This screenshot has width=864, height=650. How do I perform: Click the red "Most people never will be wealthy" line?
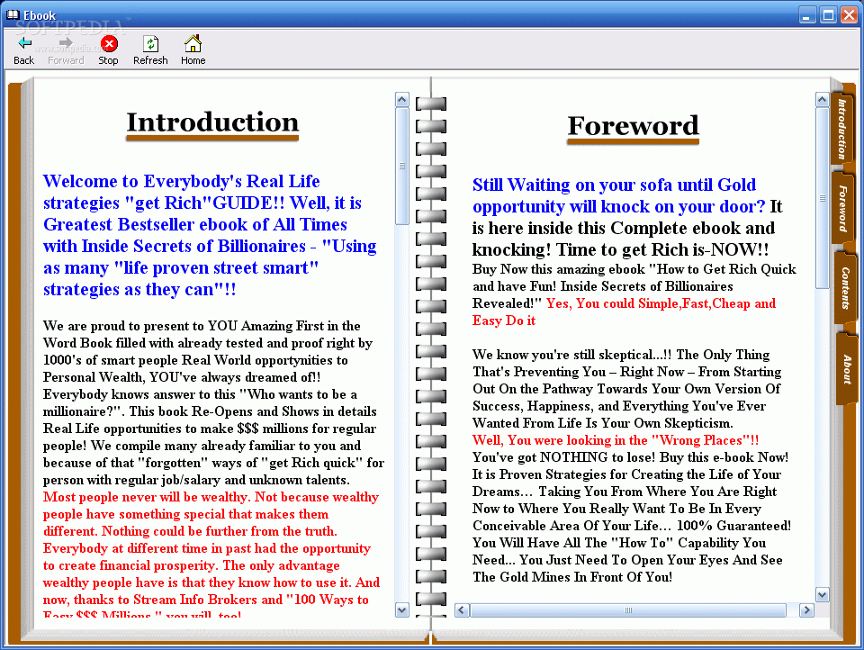[211, 497]
